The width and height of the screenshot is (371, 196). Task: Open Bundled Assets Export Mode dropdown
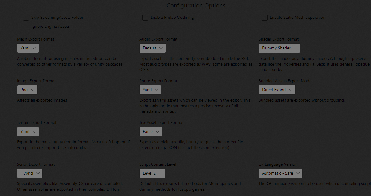277,90
